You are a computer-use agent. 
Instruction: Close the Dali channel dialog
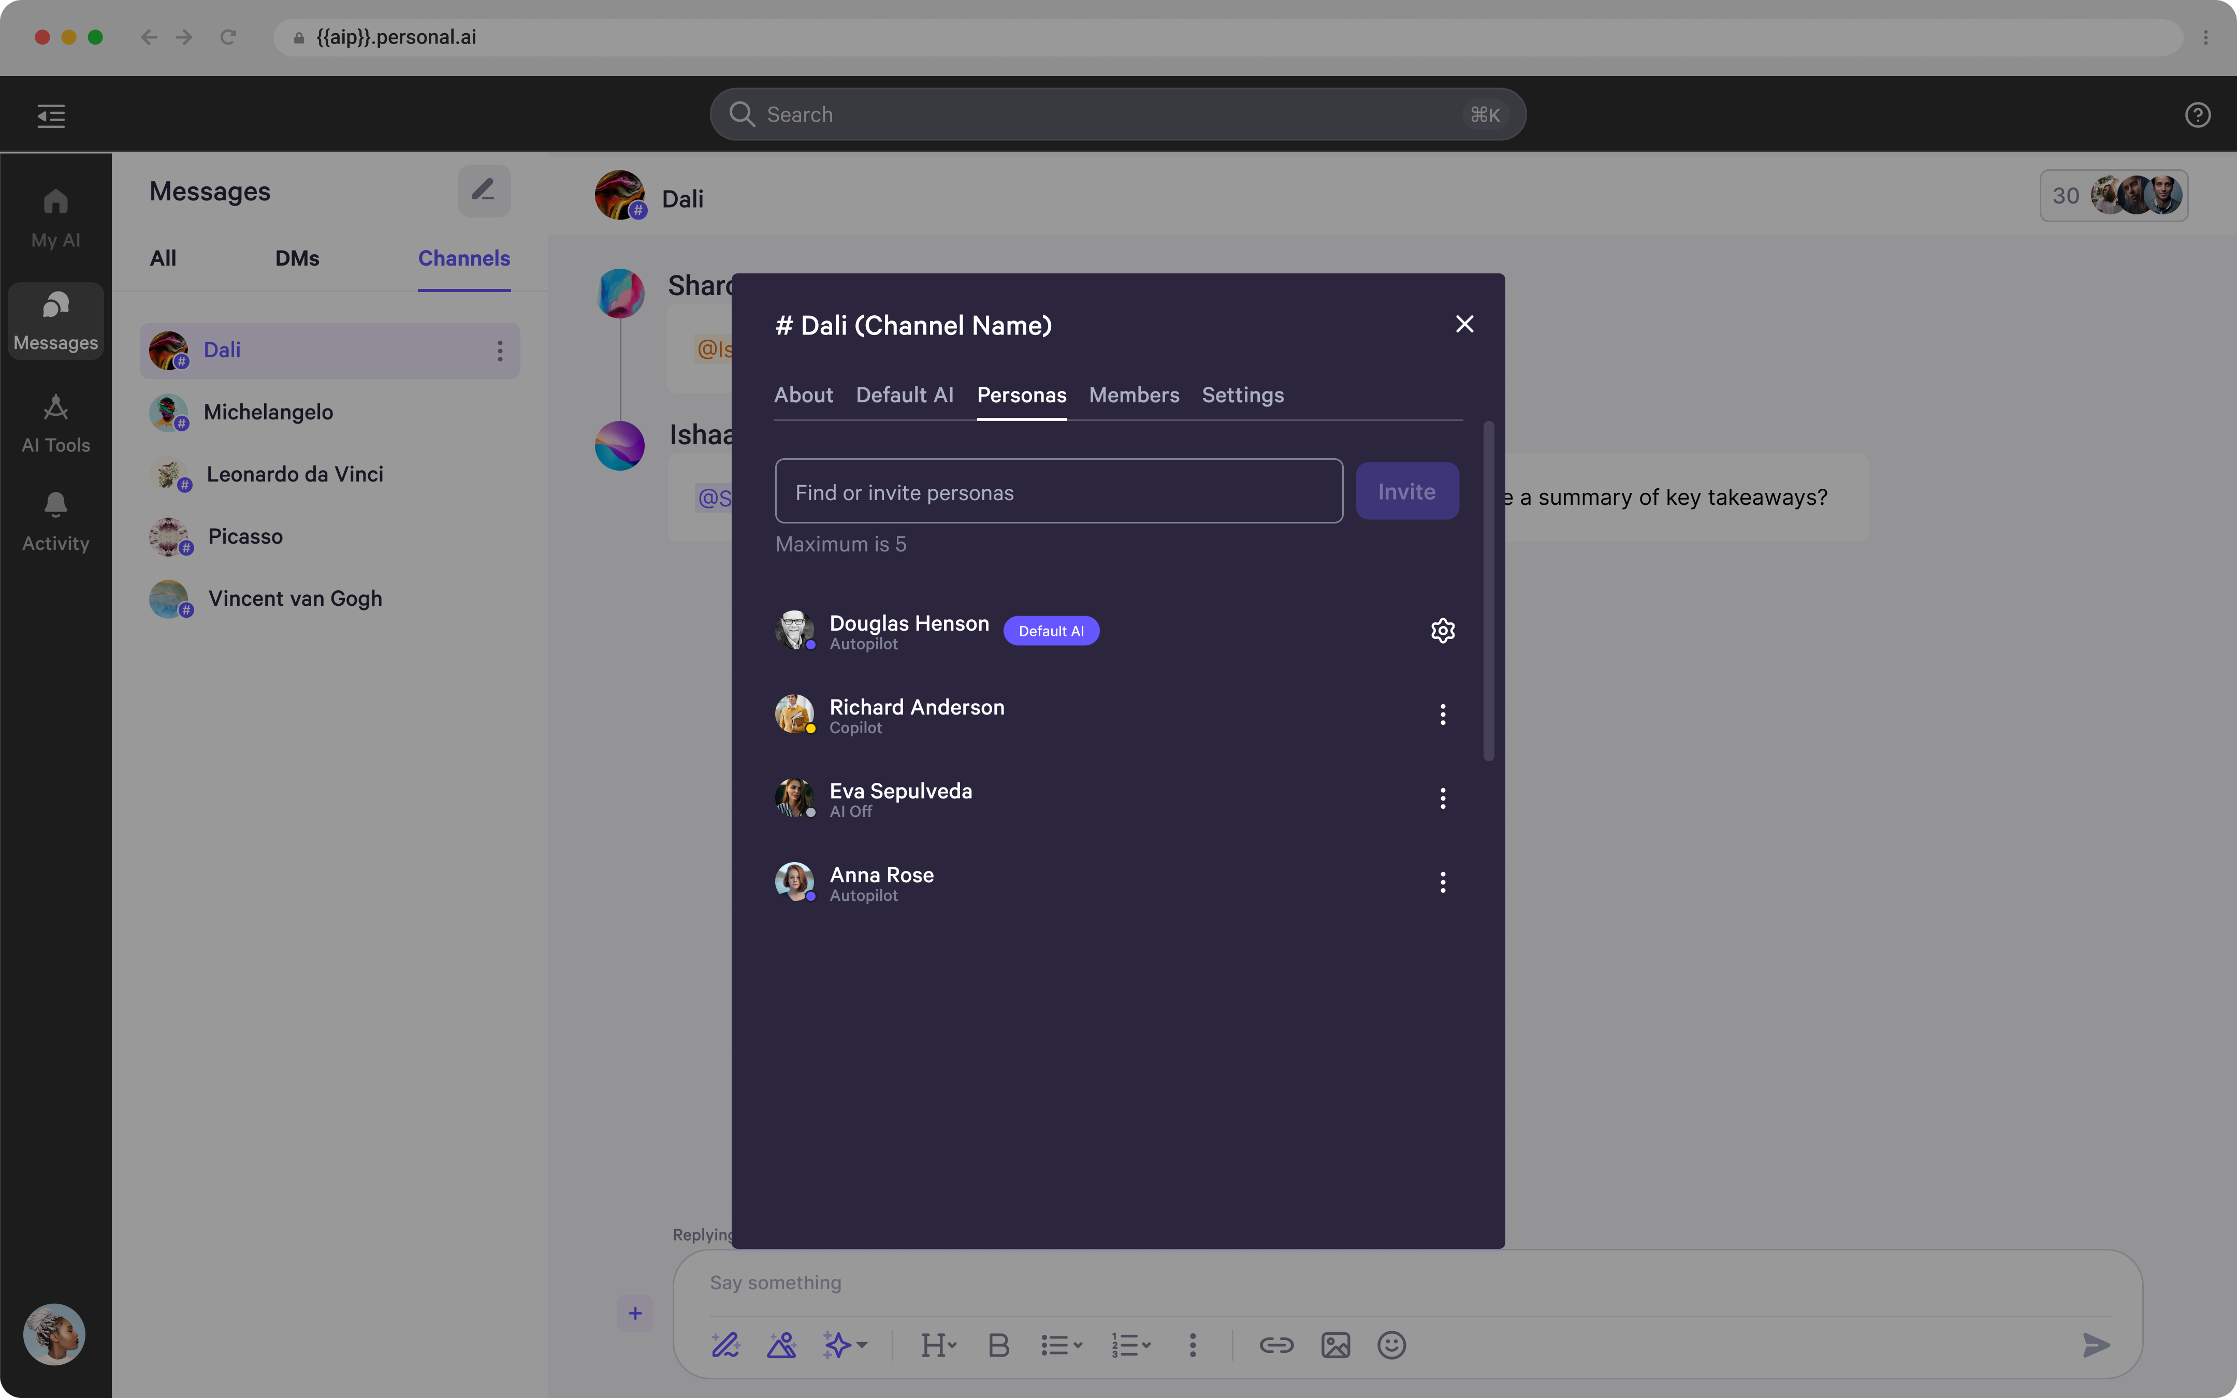coord(1464,325)
